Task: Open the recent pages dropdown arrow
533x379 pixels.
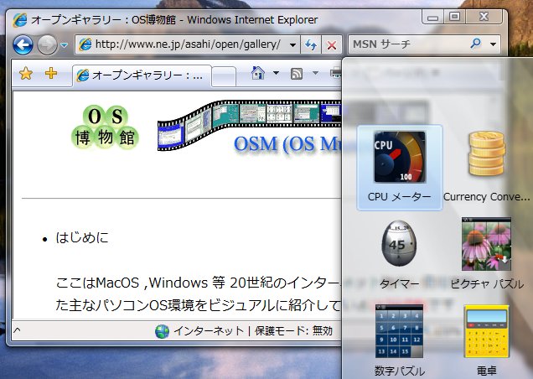Action: pyautogui.click(x=64, y=45)
